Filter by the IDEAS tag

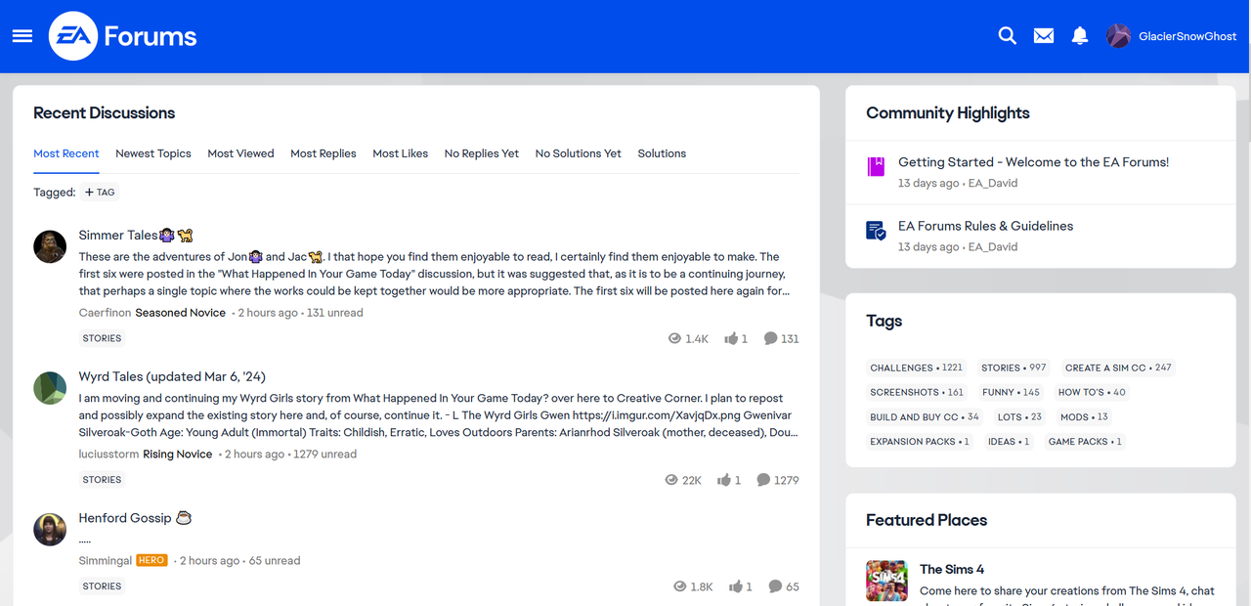(1009, 441)
